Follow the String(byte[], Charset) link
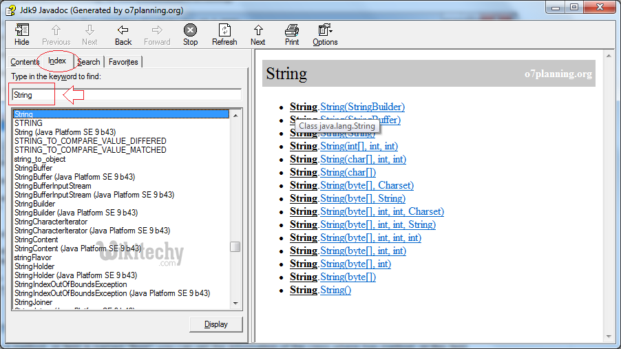 coord(367,185)
